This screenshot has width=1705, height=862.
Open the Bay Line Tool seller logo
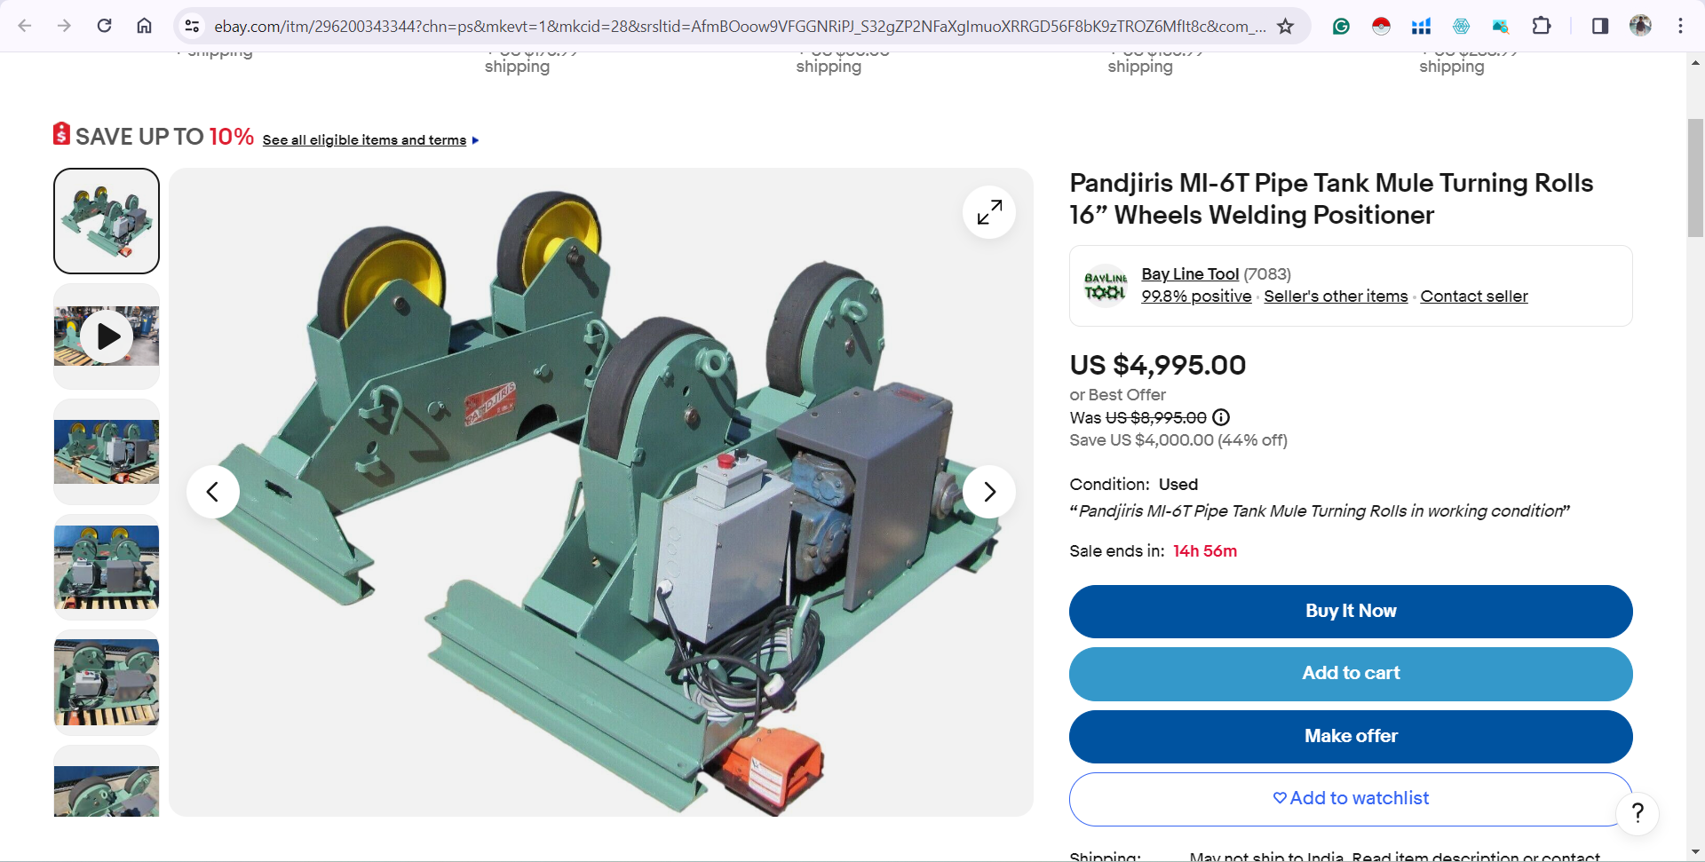[x=1106, y=286]
